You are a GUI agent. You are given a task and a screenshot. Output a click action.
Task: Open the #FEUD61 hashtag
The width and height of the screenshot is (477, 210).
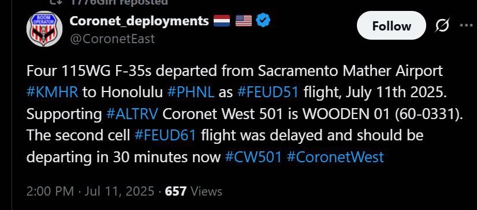click(165, 135)
